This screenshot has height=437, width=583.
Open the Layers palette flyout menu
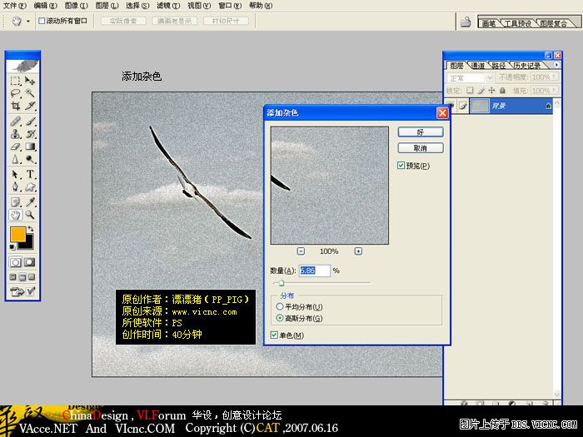click(x=556, y=65)
